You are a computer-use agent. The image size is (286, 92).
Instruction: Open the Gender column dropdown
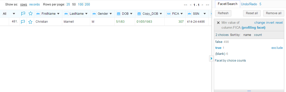click(x=111, y=14)
